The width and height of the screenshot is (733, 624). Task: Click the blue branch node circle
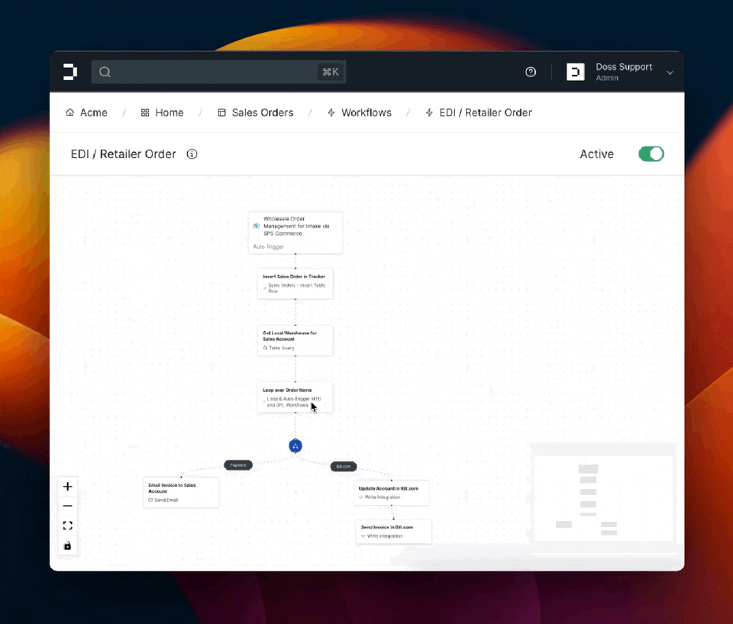295,445
